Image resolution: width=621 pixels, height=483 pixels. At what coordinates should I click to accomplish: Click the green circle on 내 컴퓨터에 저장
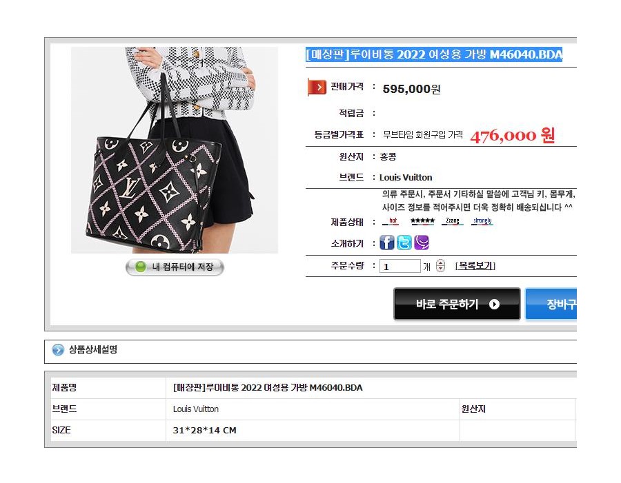140,267
